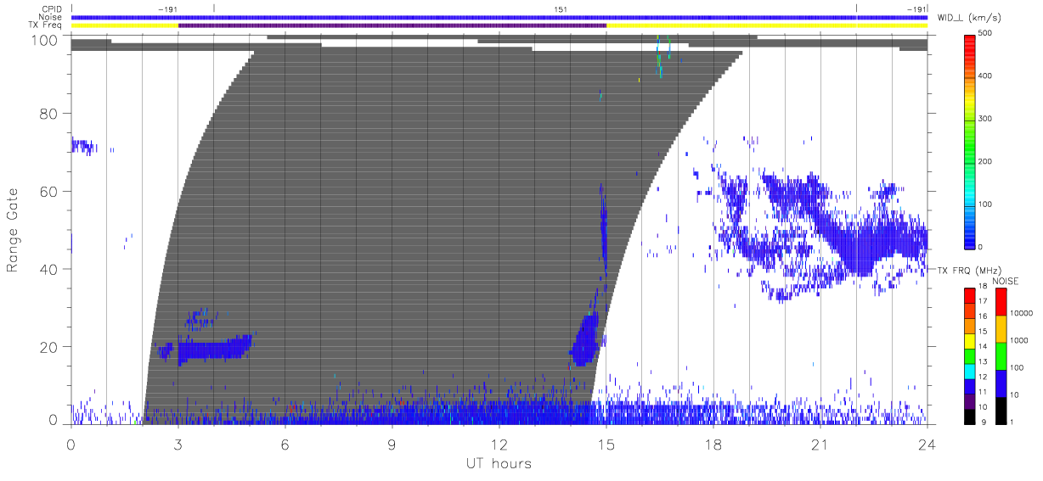Click the TX Freq row label
The width and height of the screenshot is (1043, 481).
(47, 25)
